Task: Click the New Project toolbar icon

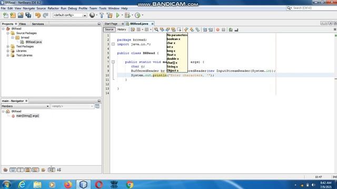Action: 13,15
